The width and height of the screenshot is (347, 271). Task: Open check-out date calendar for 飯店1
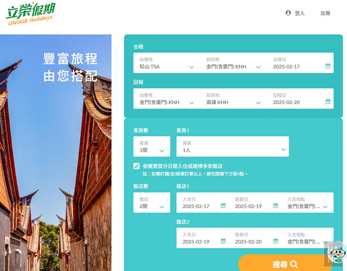(276, 206)
